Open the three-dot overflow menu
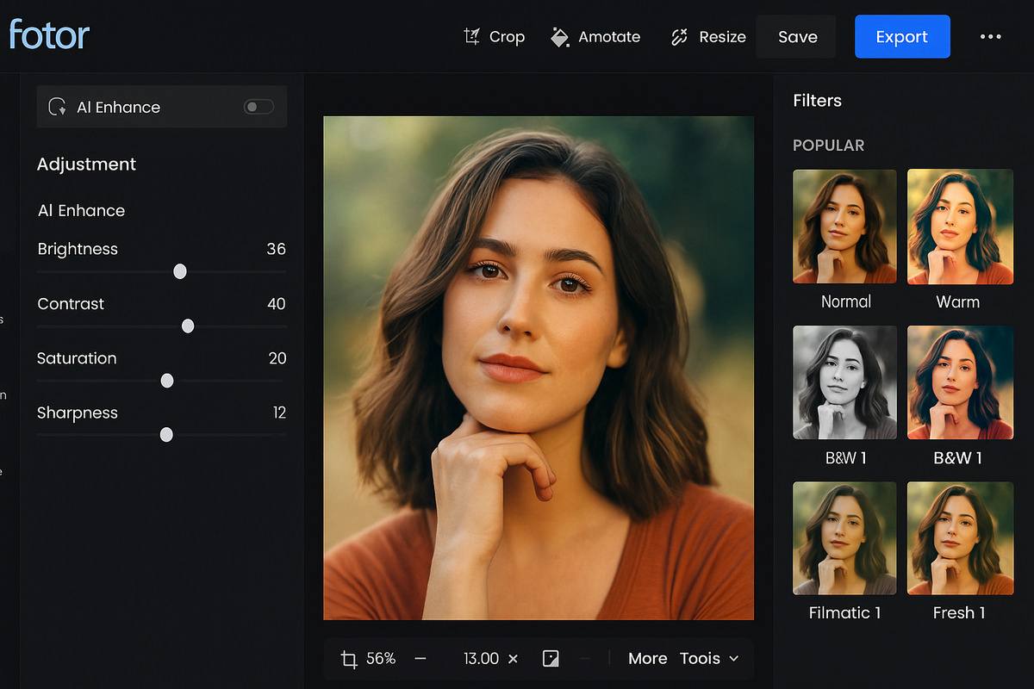 point(990,36)
